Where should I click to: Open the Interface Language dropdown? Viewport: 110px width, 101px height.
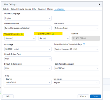pos(28,18)
